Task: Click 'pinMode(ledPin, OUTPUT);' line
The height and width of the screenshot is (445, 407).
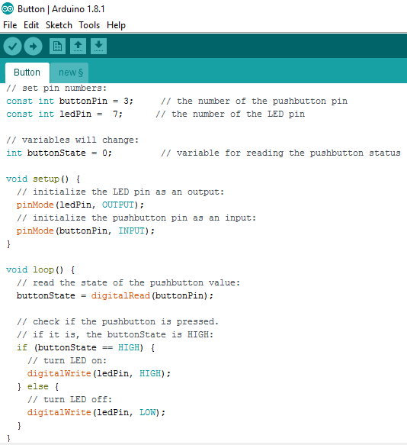Action: pos(80,205)
